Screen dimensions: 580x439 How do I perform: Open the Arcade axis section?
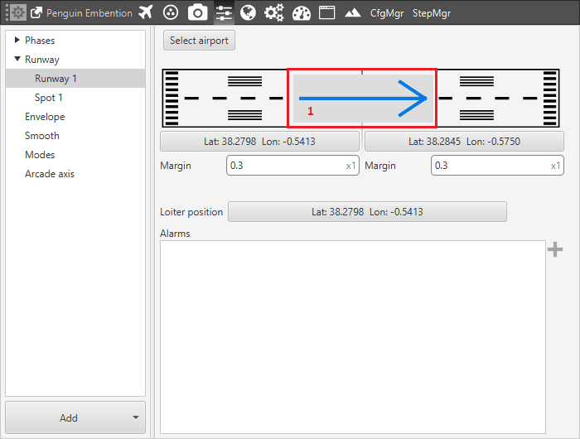(x=50, y=174)
